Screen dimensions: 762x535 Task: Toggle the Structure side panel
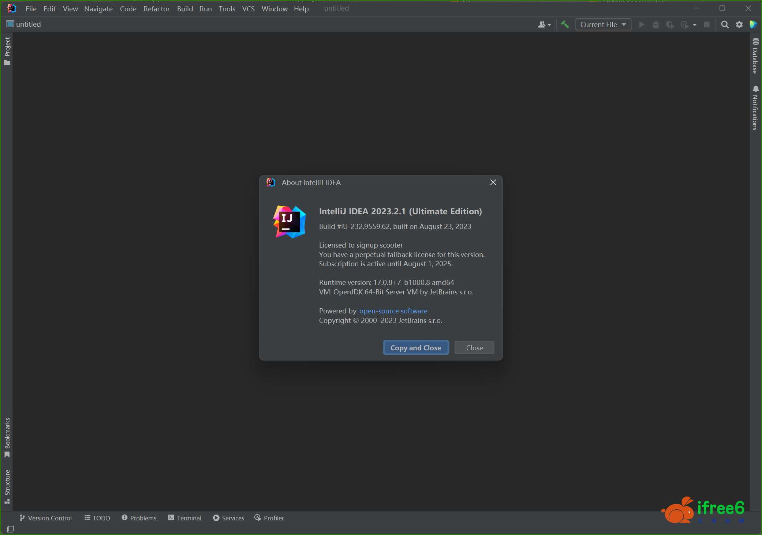pyautogui.click(x=7, y=486)
